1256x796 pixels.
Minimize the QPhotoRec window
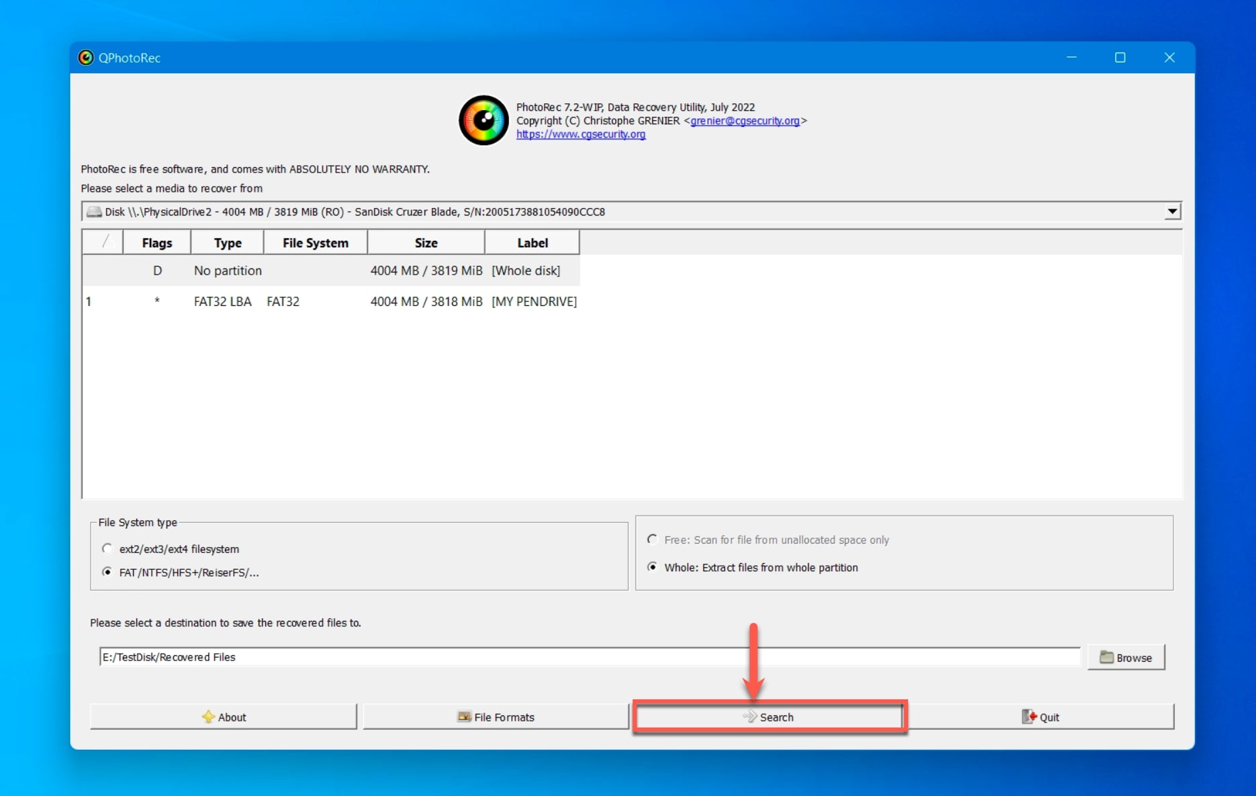1071,58
